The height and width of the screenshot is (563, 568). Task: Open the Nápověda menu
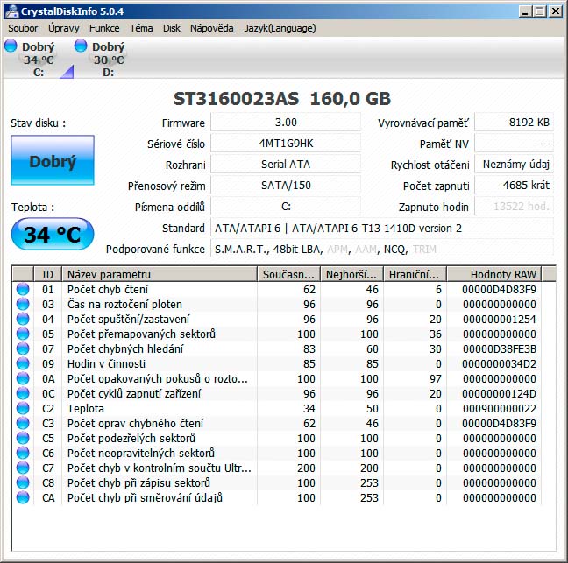[x=211, y=28]
